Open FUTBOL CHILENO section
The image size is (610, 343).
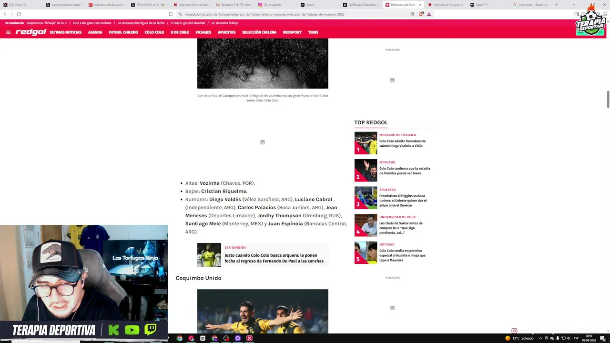pos(123,32)
